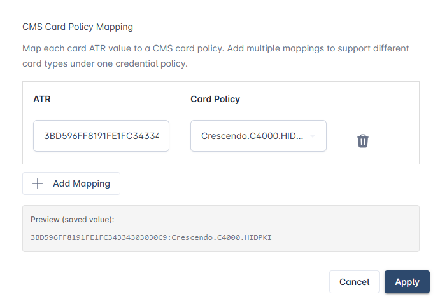
Task: Click the table cell containing the trash icon
Action: click(378, 141)
